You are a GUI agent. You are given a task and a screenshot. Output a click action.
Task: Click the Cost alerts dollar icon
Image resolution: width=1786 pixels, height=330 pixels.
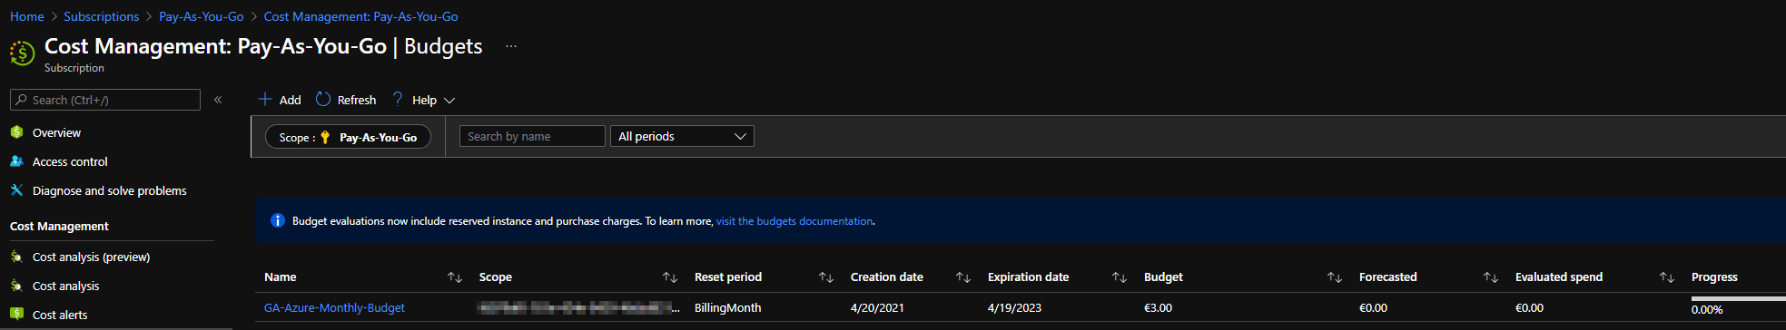(x=16, y=314)
